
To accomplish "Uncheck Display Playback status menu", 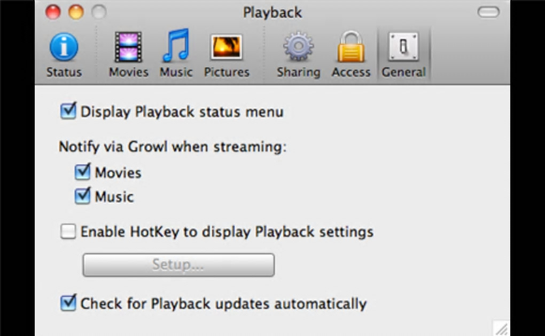I will pyautogui.click(x=68, y=111).
